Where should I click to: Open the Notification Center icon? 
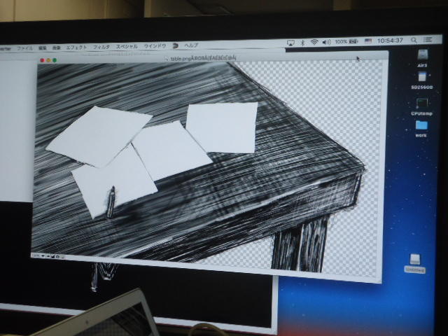point(428,40)
